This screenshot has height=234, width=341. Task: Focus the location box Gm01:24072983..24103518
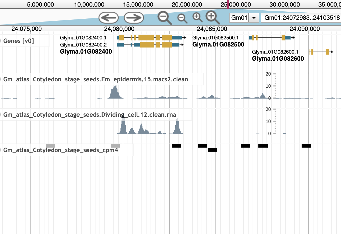tap(301, 18)
